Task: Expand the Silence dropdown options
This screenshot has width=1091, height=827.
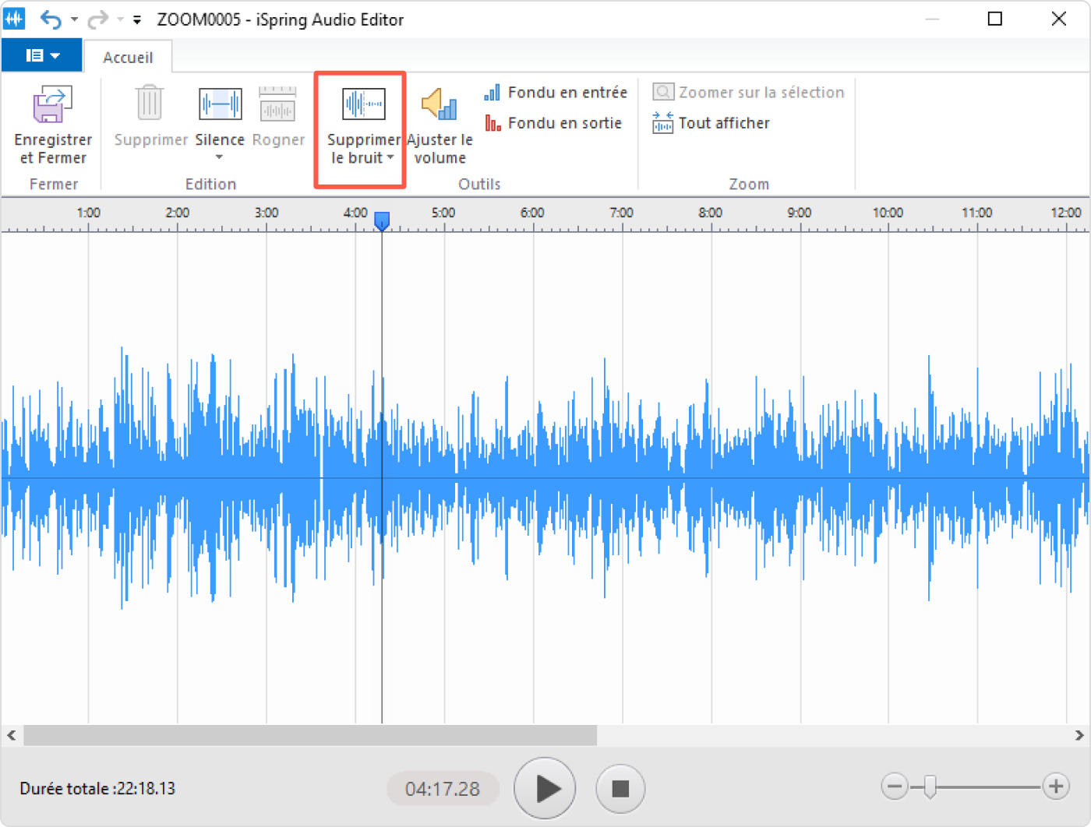Action: [219, 160]
